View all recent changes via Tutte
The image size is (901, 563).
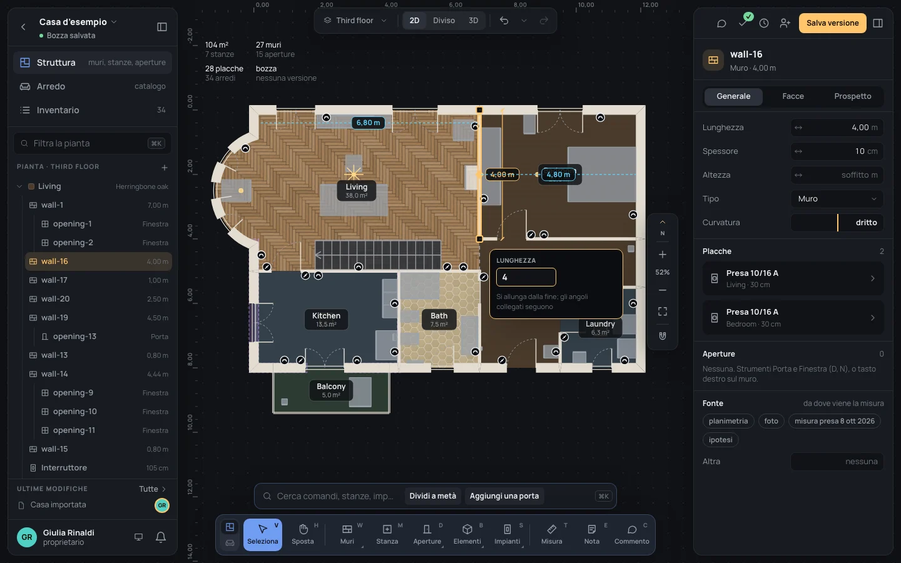(153, 489)
